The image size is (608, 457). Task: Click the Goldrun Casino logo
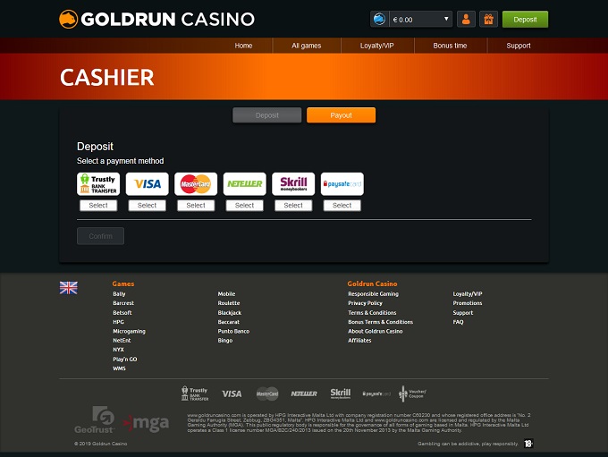(x=156, y=19)
